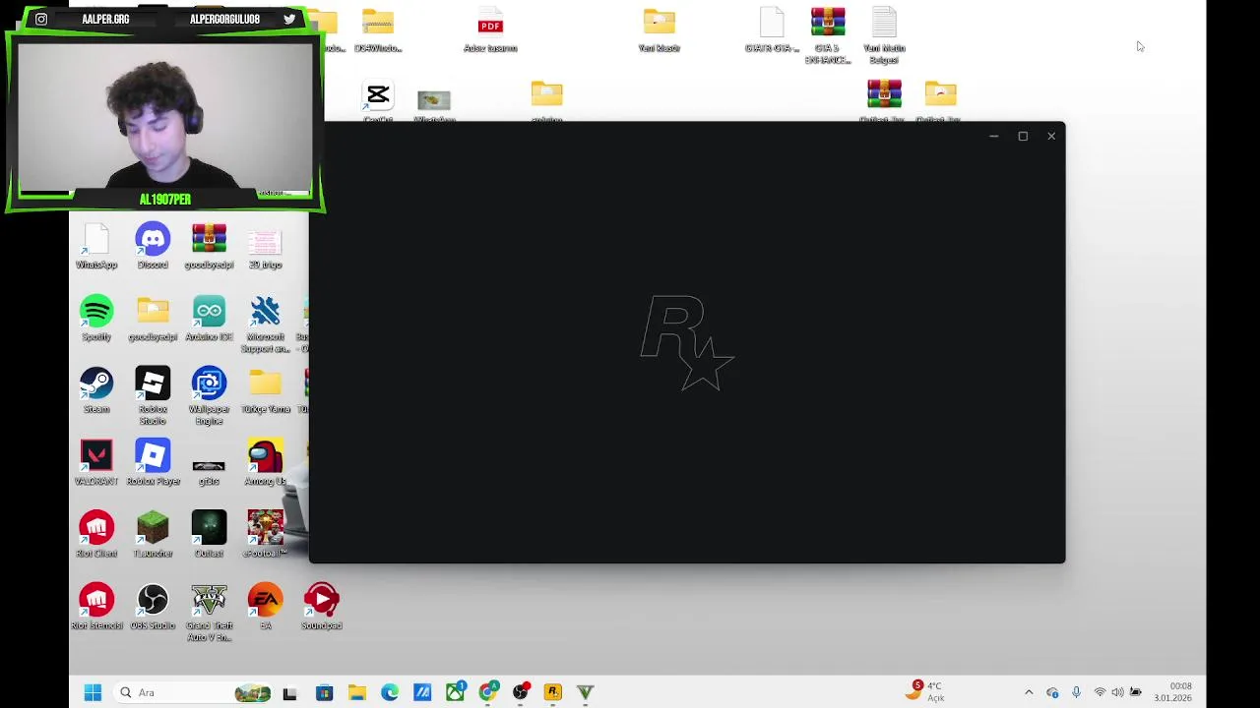Image resolution: width=1260 pixels, height=708 pixels.
Task: Launch Arduino IDE from the desktop
Action: coord(209,318)
